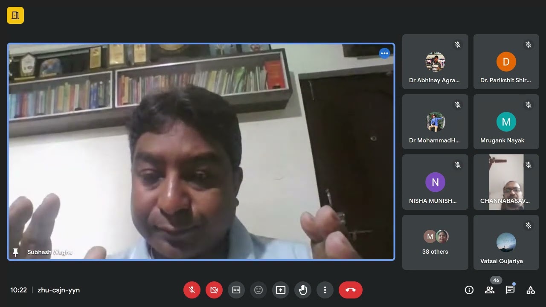Image resolution: width=546 pixels, height=307 pixels.
Task: Select the Dr MohammadH... participant tile
Action: pyautogui.click(x=435, y=122)
